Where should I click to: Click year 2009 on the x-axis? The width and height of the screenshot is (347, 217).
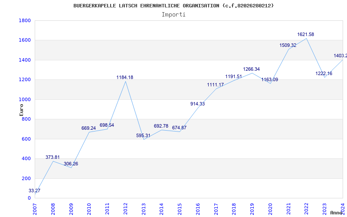(x=71, y=209)
